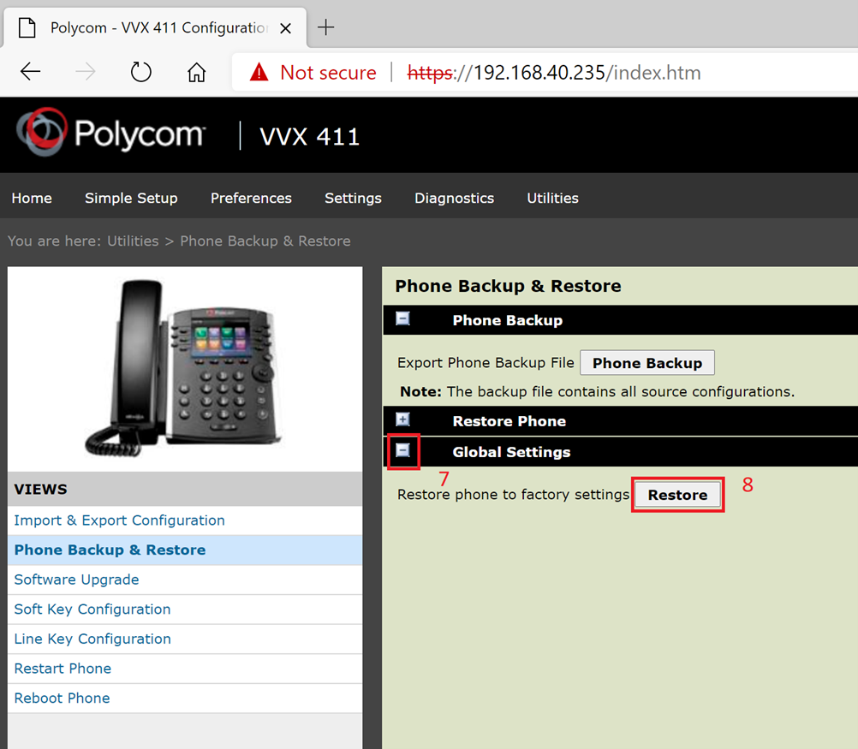The height and width of the screenshot is (749, 858).
Task: Click the Restart Phone link
Action: pyautogui.click(x=63, y=668)
